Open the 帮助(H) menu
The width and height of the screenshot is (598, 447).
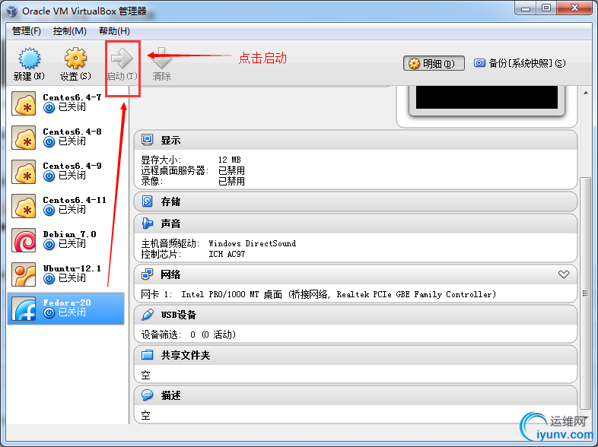(x=114, y=31)
